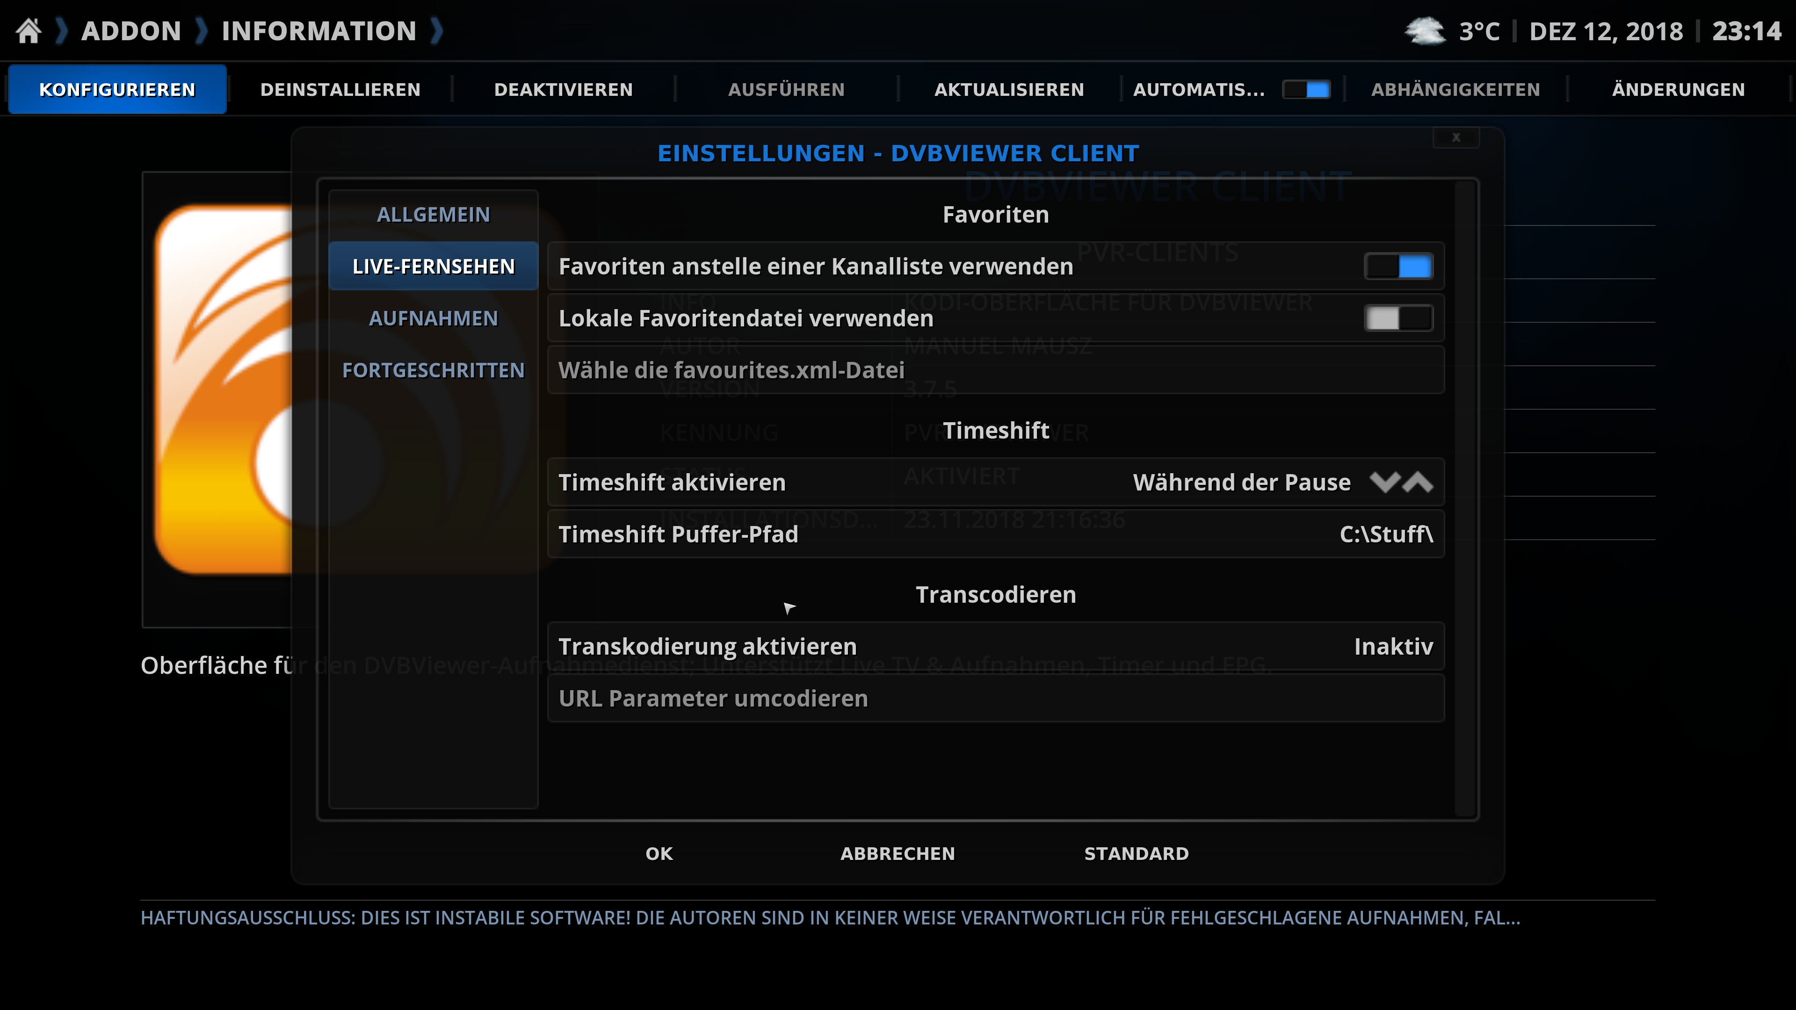The height and width of the screenshot is (1010, 1796).
Task: Reset settings with the Standard button
Action: [1137, 853]
